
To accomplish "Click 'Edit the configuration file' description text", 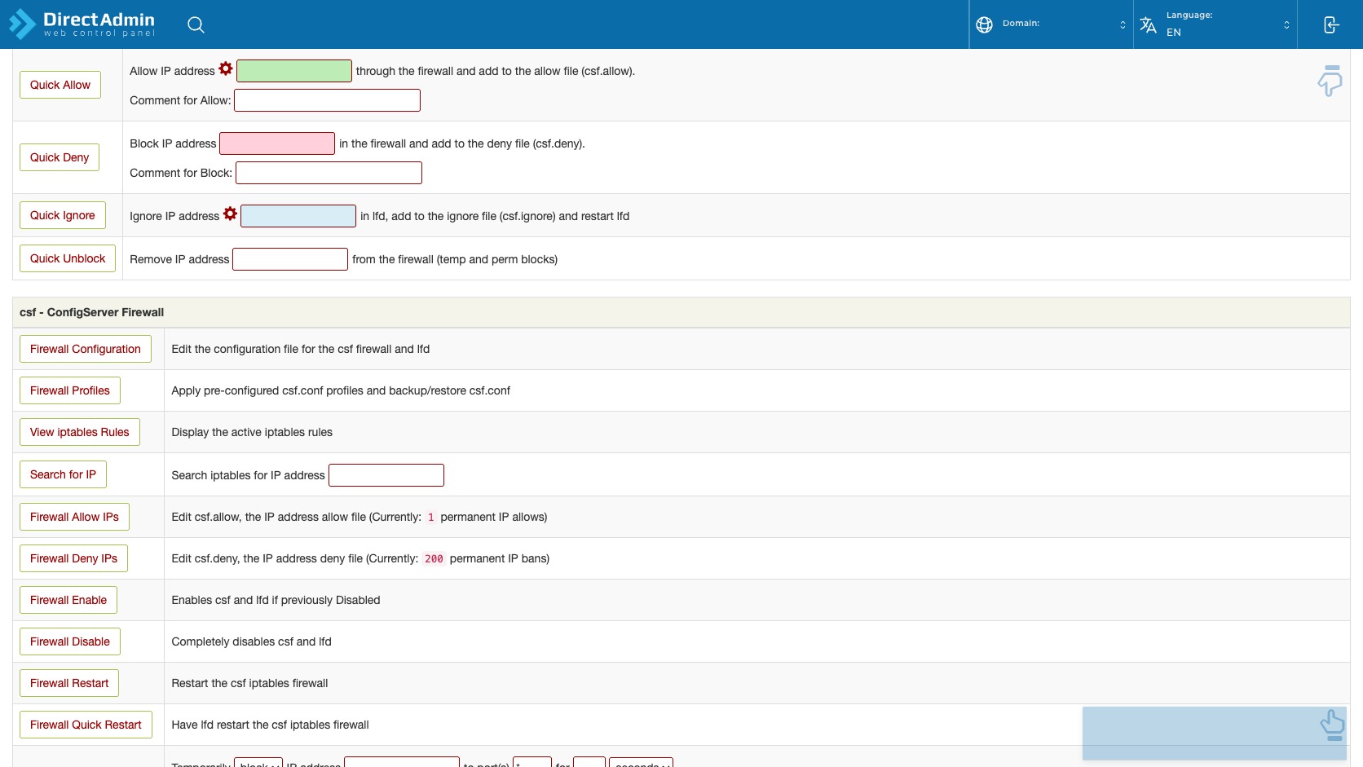I will (300, 349).
